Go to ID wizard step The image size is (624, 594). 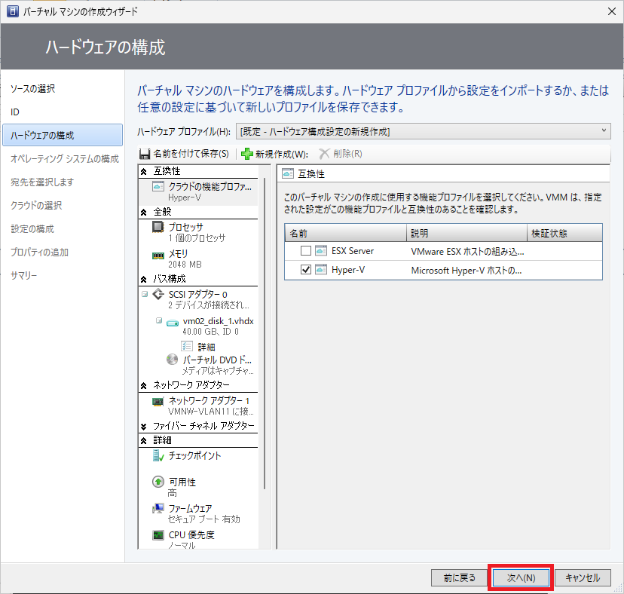pos(15,112)
